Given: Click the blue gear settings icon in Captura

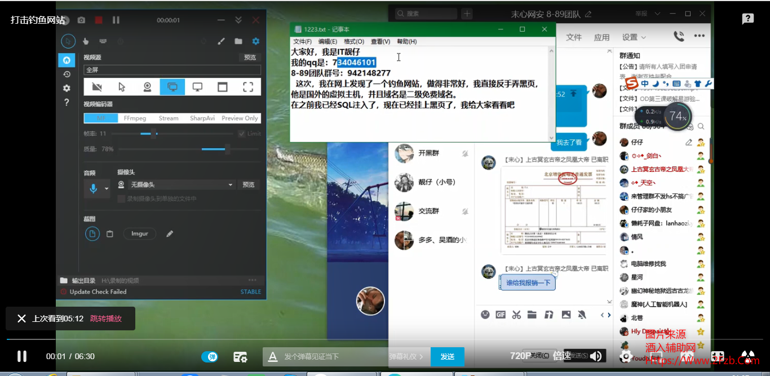Looking at the screenshot, I should (255, 41).
